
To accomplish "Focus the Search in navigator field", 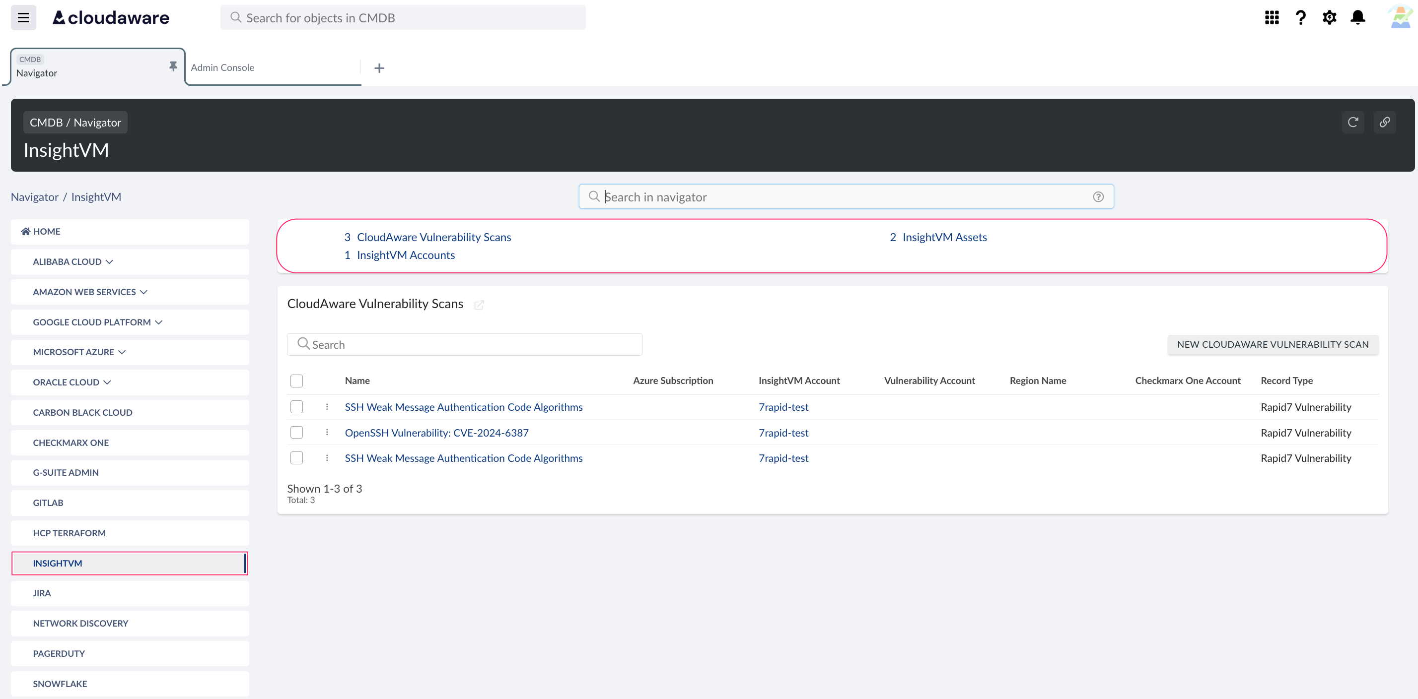I will point(846,197).
